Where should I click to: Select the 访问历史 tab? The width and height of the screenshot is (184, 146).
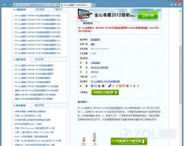39,60
